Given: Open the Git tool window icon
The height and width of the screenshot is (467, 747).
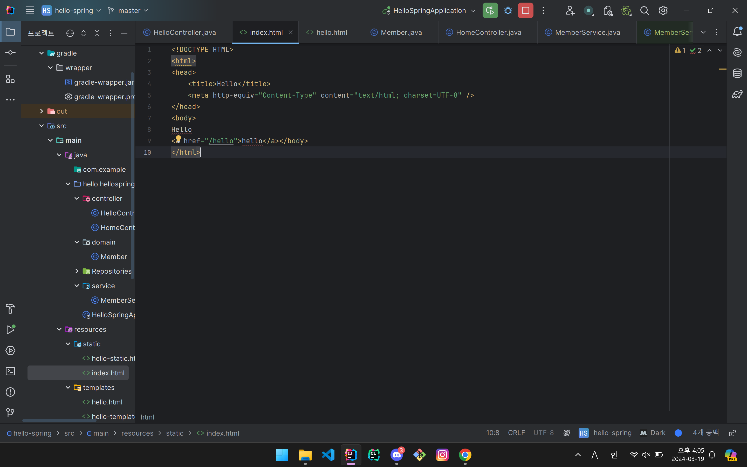Looking at the screenshot, I should (10, 412).
